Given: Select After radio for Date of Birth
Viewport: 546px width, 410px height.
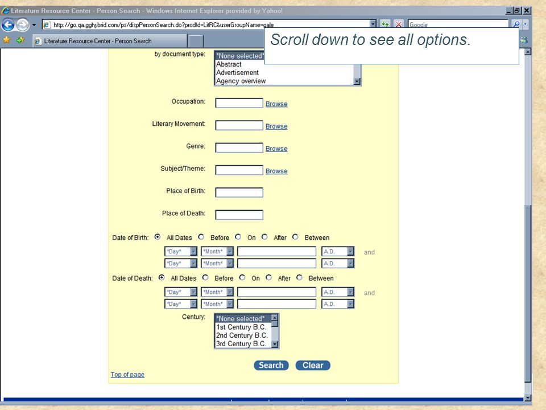Looking at the screenshot, I should (x=264, y=237).
